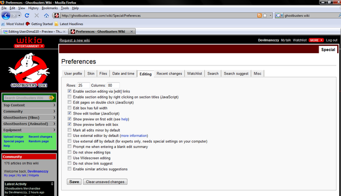Screen dimensions: 341x196
Task: Submit wiki search with yellow arrow icon
Action: pos(52,98)
